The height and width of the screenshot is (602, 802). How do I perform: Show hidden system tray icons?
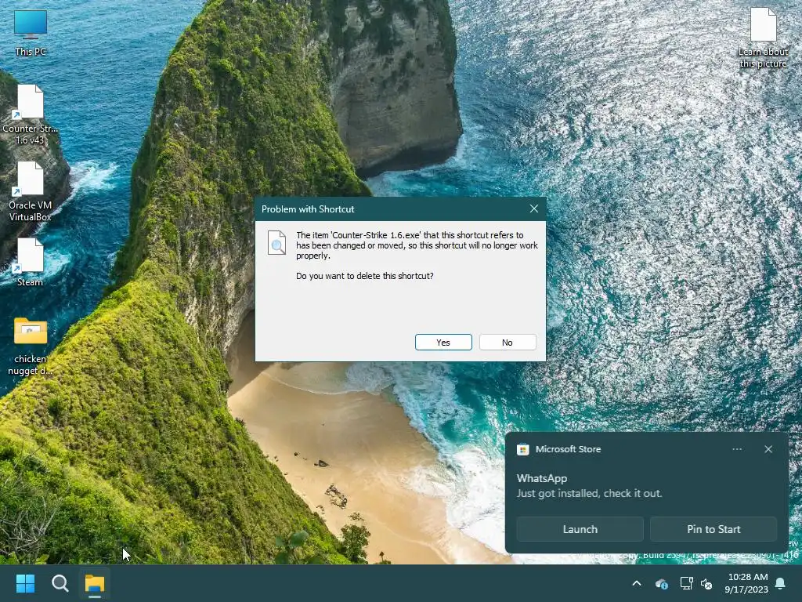[637, 583]
